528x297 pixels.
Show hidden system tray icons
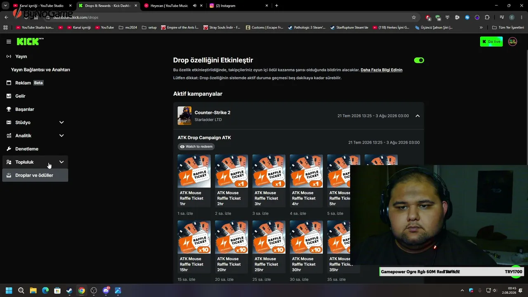click(462, 290)
